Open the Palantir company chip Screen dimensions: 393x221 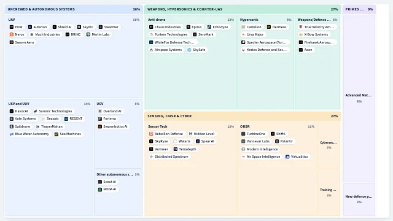tap(284, 141)
